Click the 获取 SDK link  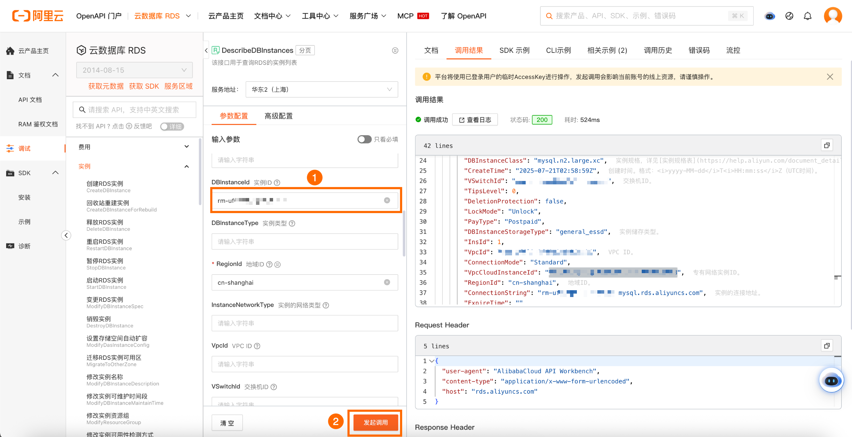[144, 86]
